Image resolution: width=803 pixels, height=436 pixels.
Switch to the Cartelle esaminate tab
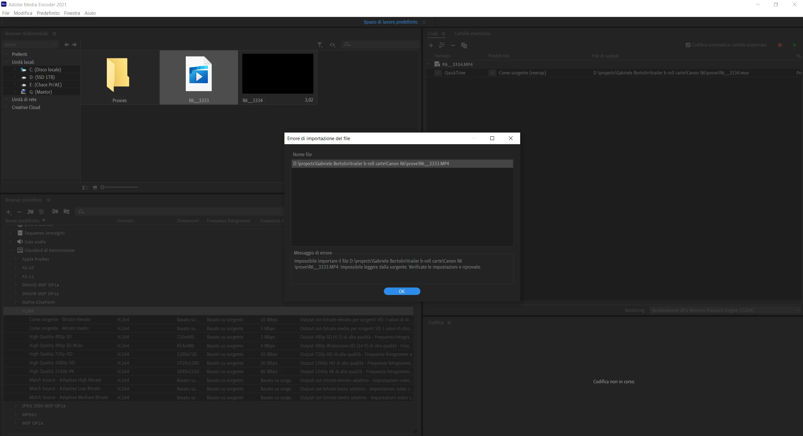[472, 34]
